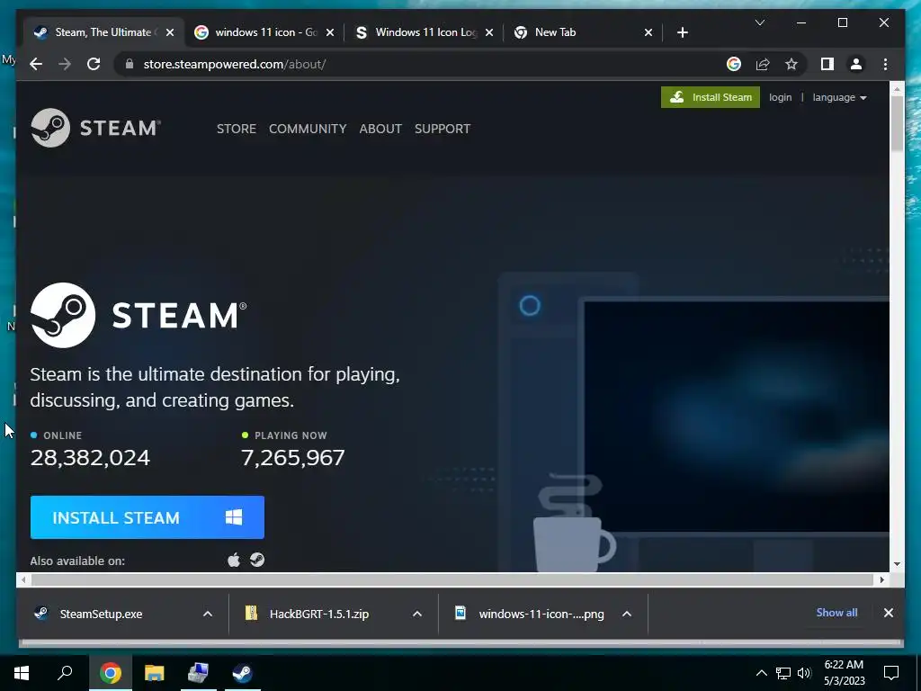
Task: Expand HackBGRT-1.5.1.zip download options
Action: (417, 614)
